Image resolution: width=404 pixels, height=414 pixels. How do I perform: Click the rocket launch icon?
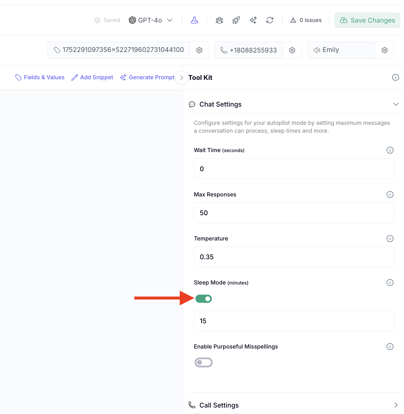(236, 20)
